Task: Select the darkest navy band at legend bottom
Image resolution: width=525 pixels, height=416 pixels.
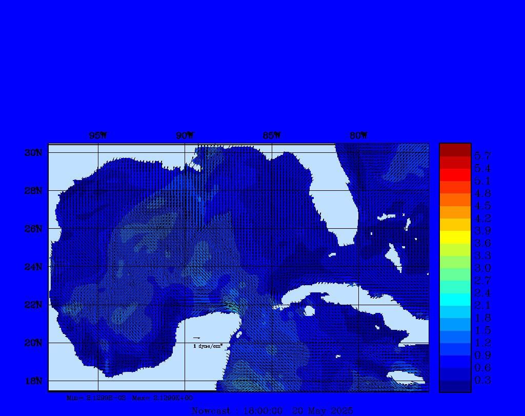Action: pyautogui.click(x=455, y=386)
